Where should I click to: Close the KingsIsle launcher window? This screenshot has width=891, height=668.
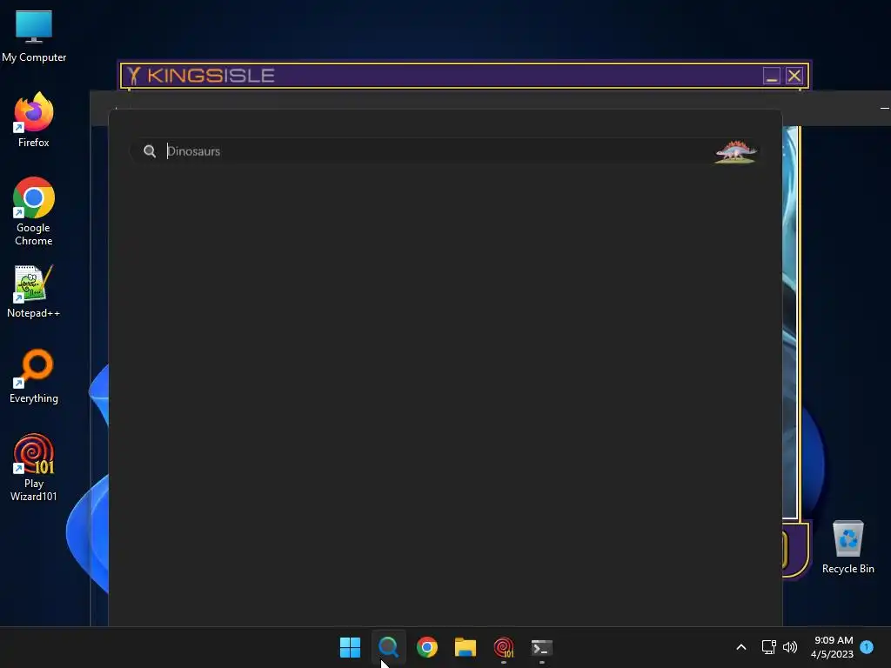pyautogui.click(x=794, y=76)
